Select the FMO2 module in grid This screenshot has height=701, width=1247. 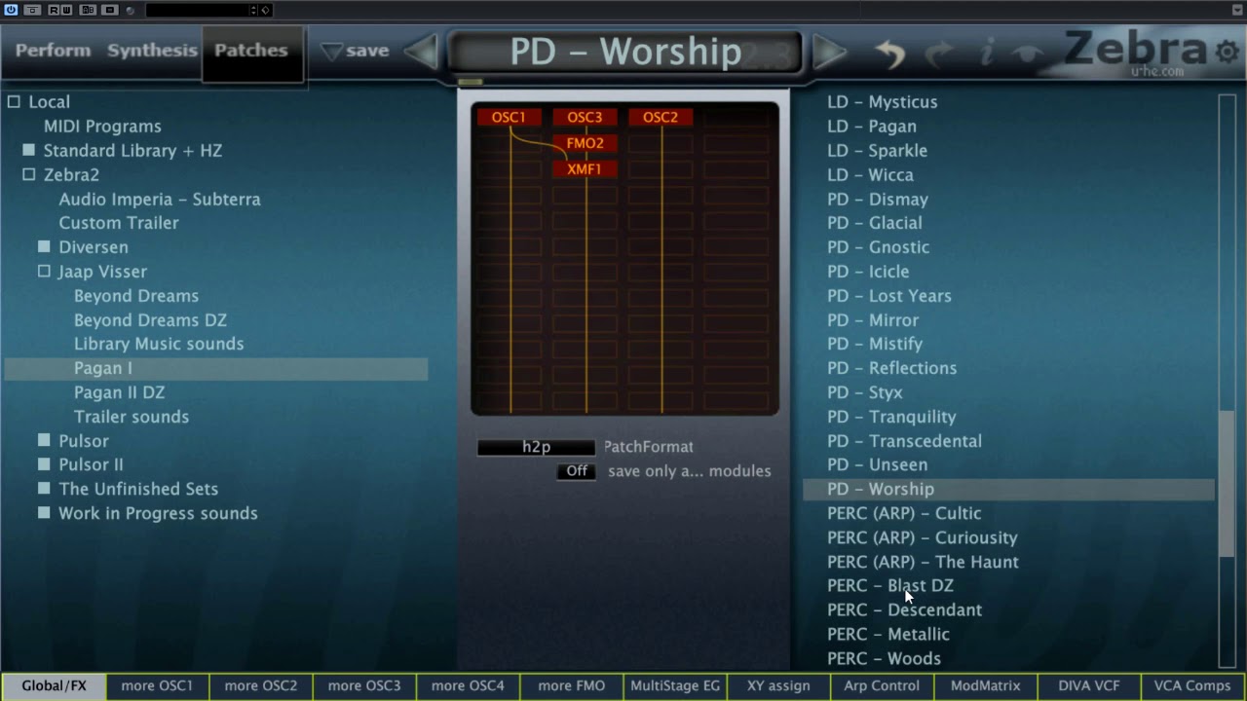point(585,143)
